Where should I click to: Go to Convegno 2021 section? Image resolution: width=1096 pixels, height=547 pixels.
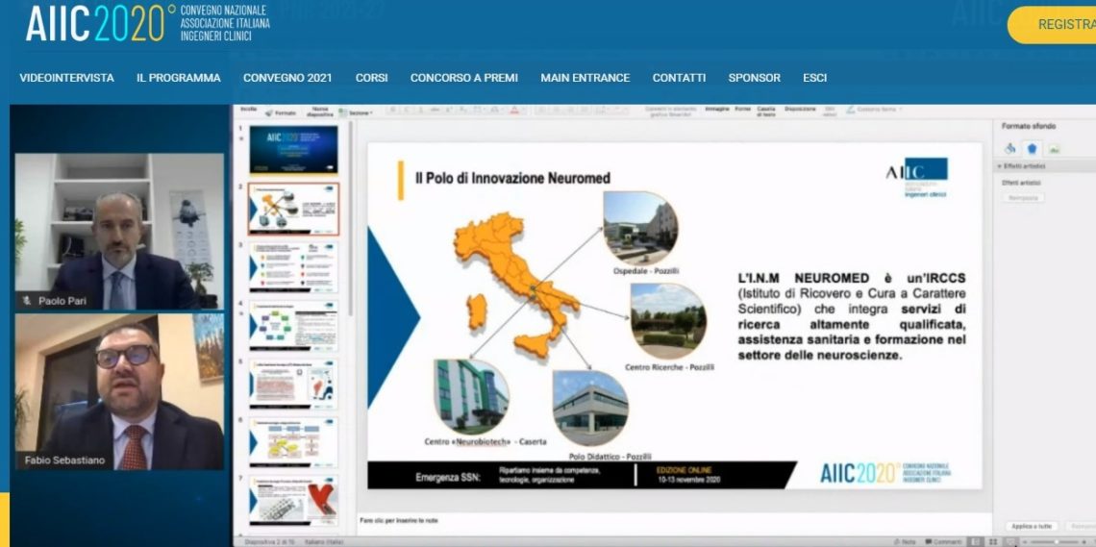click(288, 78)
